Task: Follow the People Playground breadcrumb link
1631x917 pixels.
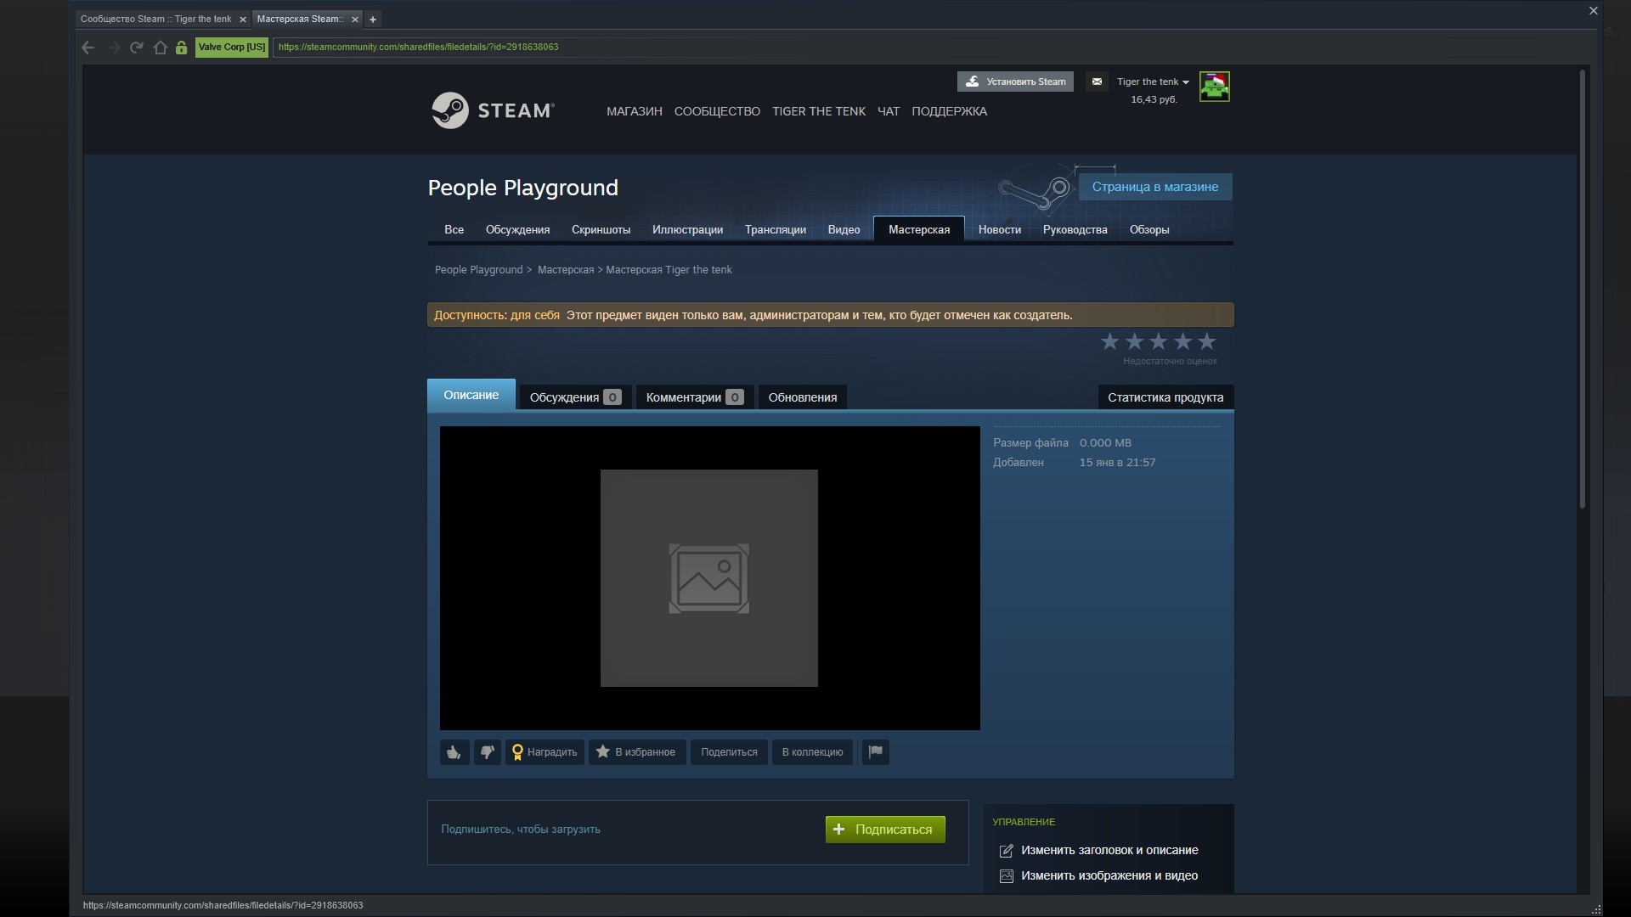Action: pos(477,269)
